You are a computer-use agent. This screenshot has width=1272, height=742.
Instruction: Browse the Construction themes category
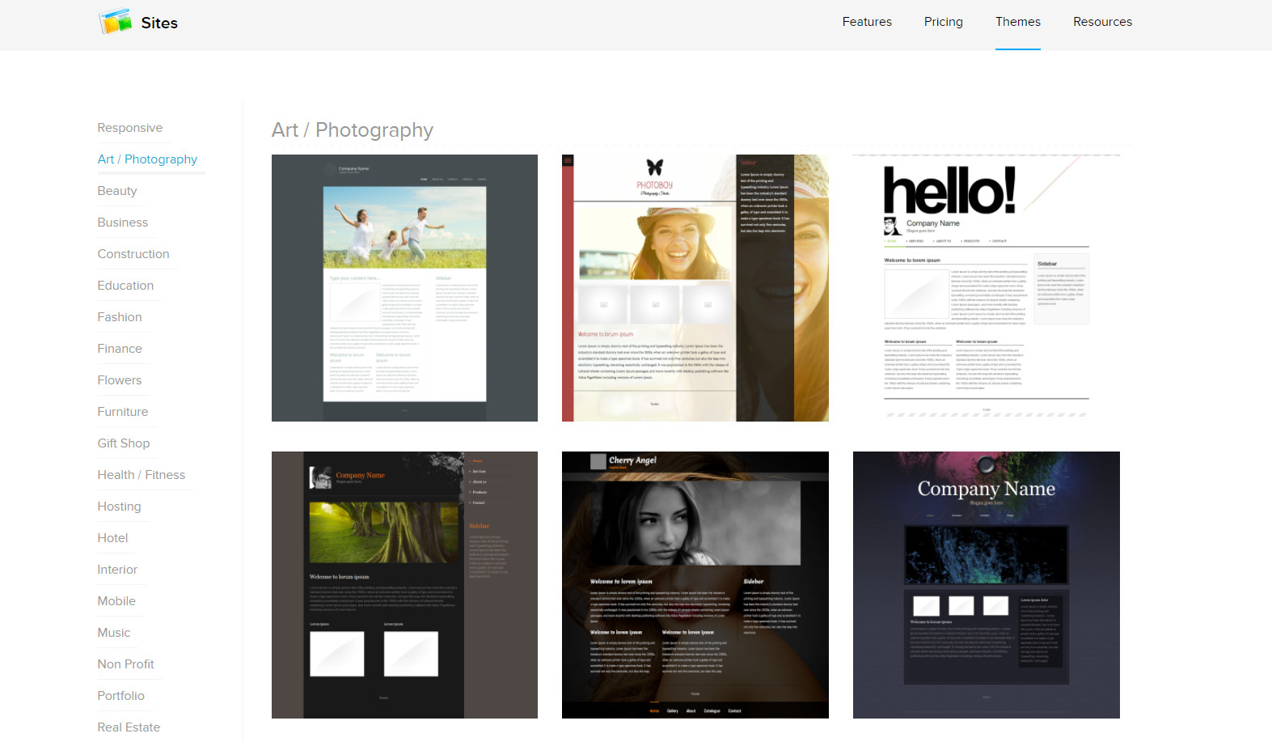[133, 254]
